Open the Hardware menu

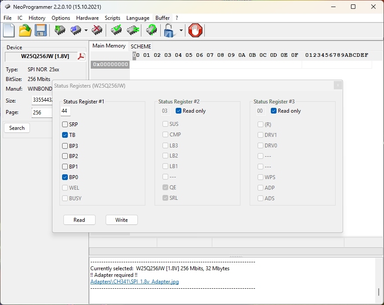88,18
